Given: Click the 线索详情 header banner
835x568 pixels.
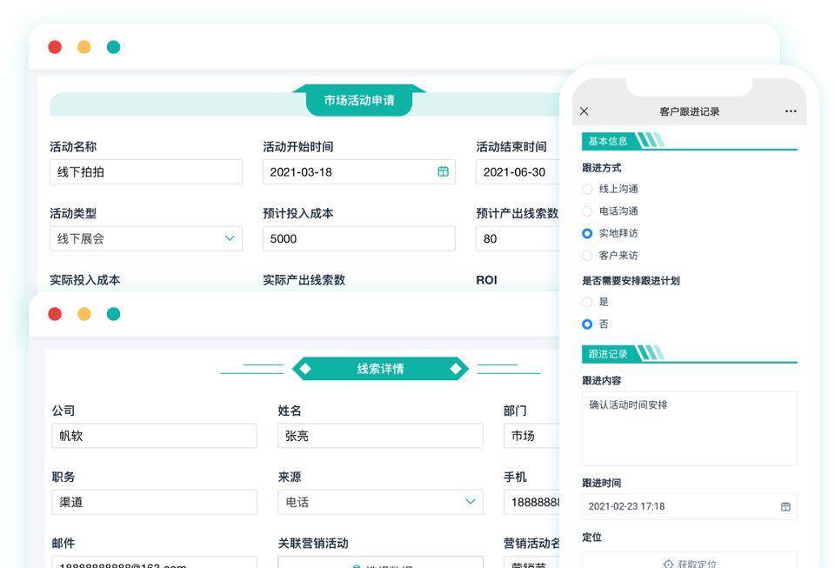Looking at the screenshot, I should tap(380, 369).
